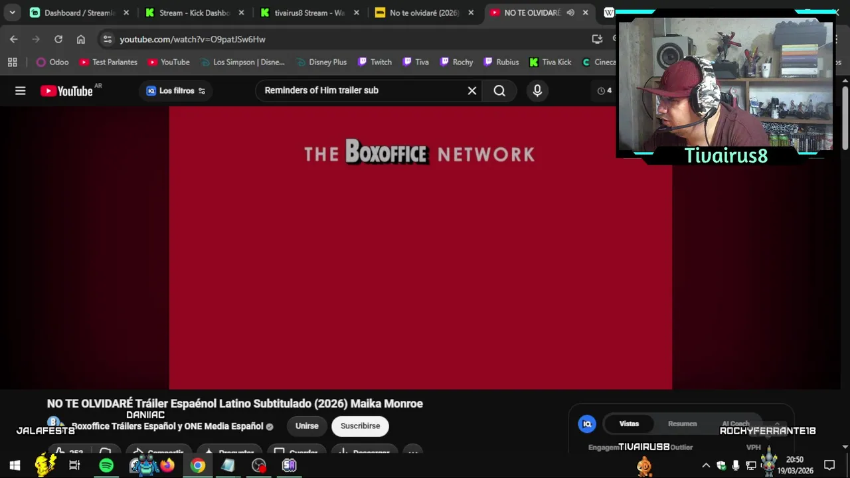This screenshot has height=478, width=850.
Task: View site information for youtube.com
Action: coord(108,39)
